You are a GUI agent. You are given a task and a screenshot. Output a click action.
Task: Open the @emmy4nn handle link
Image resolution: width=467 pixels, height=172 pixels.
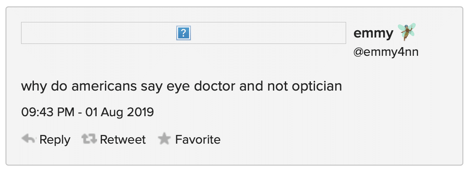(x=386, y=52)
